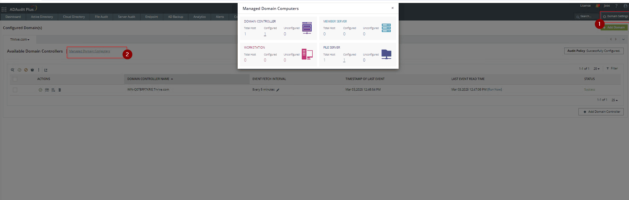
Task: Open the user profile icon at top right
Action: [625, 6]
